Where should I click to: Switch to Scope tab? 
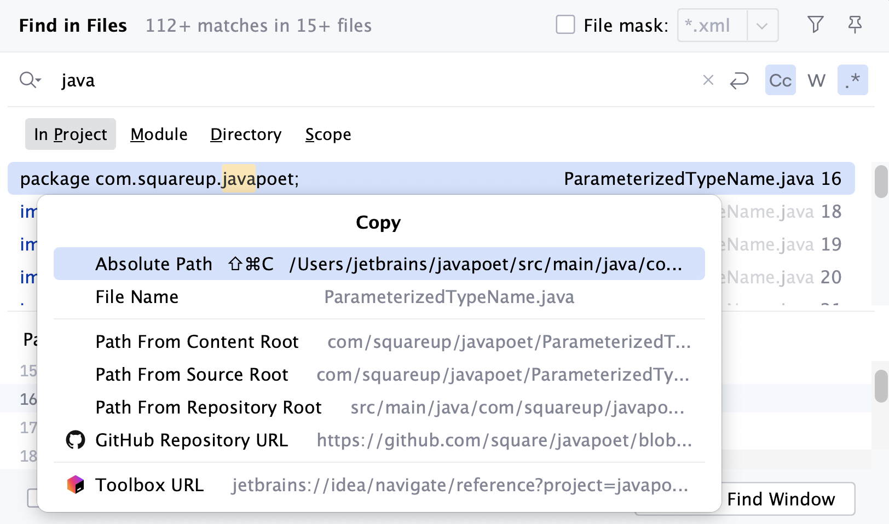point(328,134)
